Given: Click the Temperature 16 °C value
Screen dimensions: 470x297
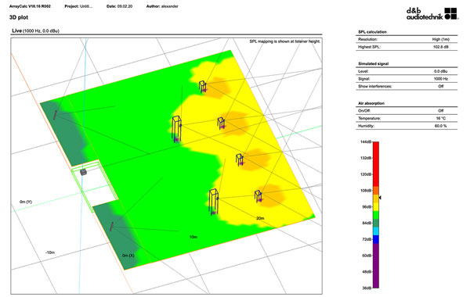Looking at the screenshot, I should [x=440, y=118].
